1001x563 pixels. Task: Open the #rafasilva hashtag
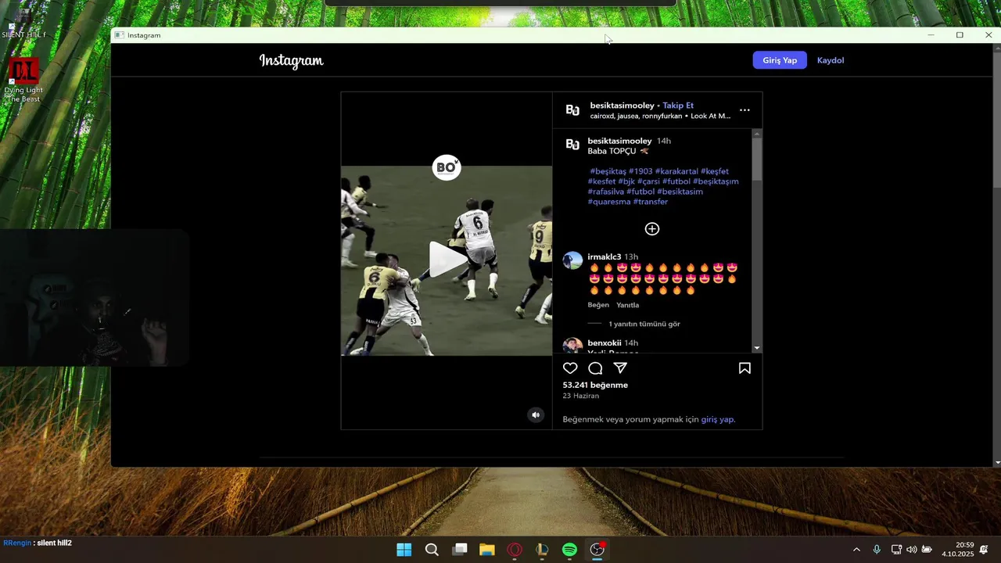(606, 192)
